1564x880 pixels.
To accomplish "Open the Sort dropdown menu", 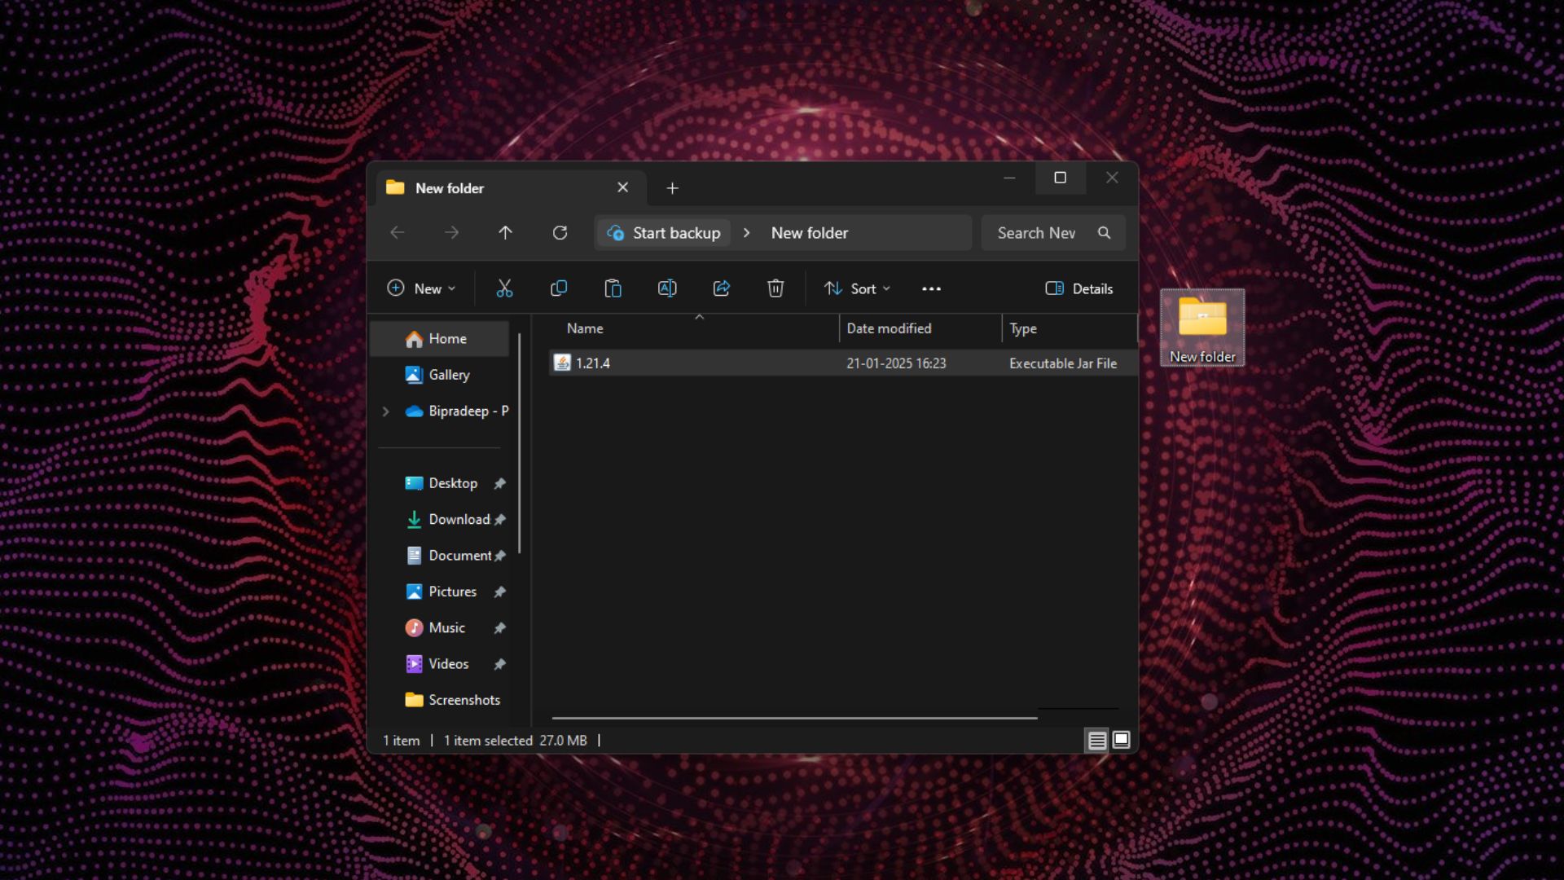I will [x=857, y=288].
